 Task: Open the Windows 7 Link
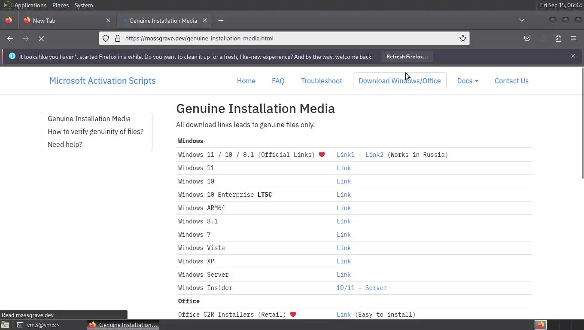[x=344, y=235]
